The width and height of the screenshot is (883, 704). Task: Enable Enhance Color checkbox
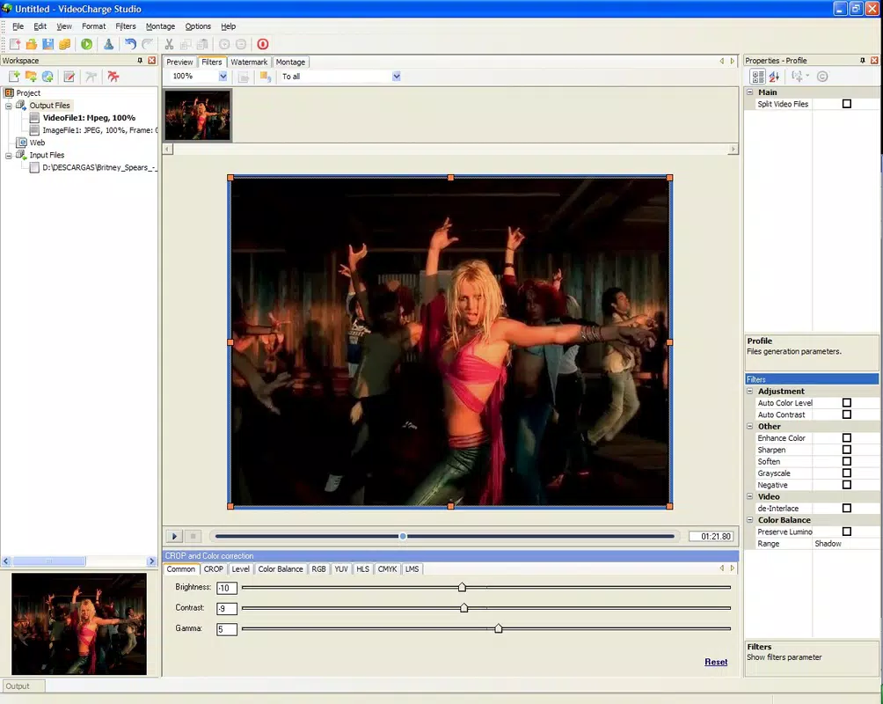846,438
